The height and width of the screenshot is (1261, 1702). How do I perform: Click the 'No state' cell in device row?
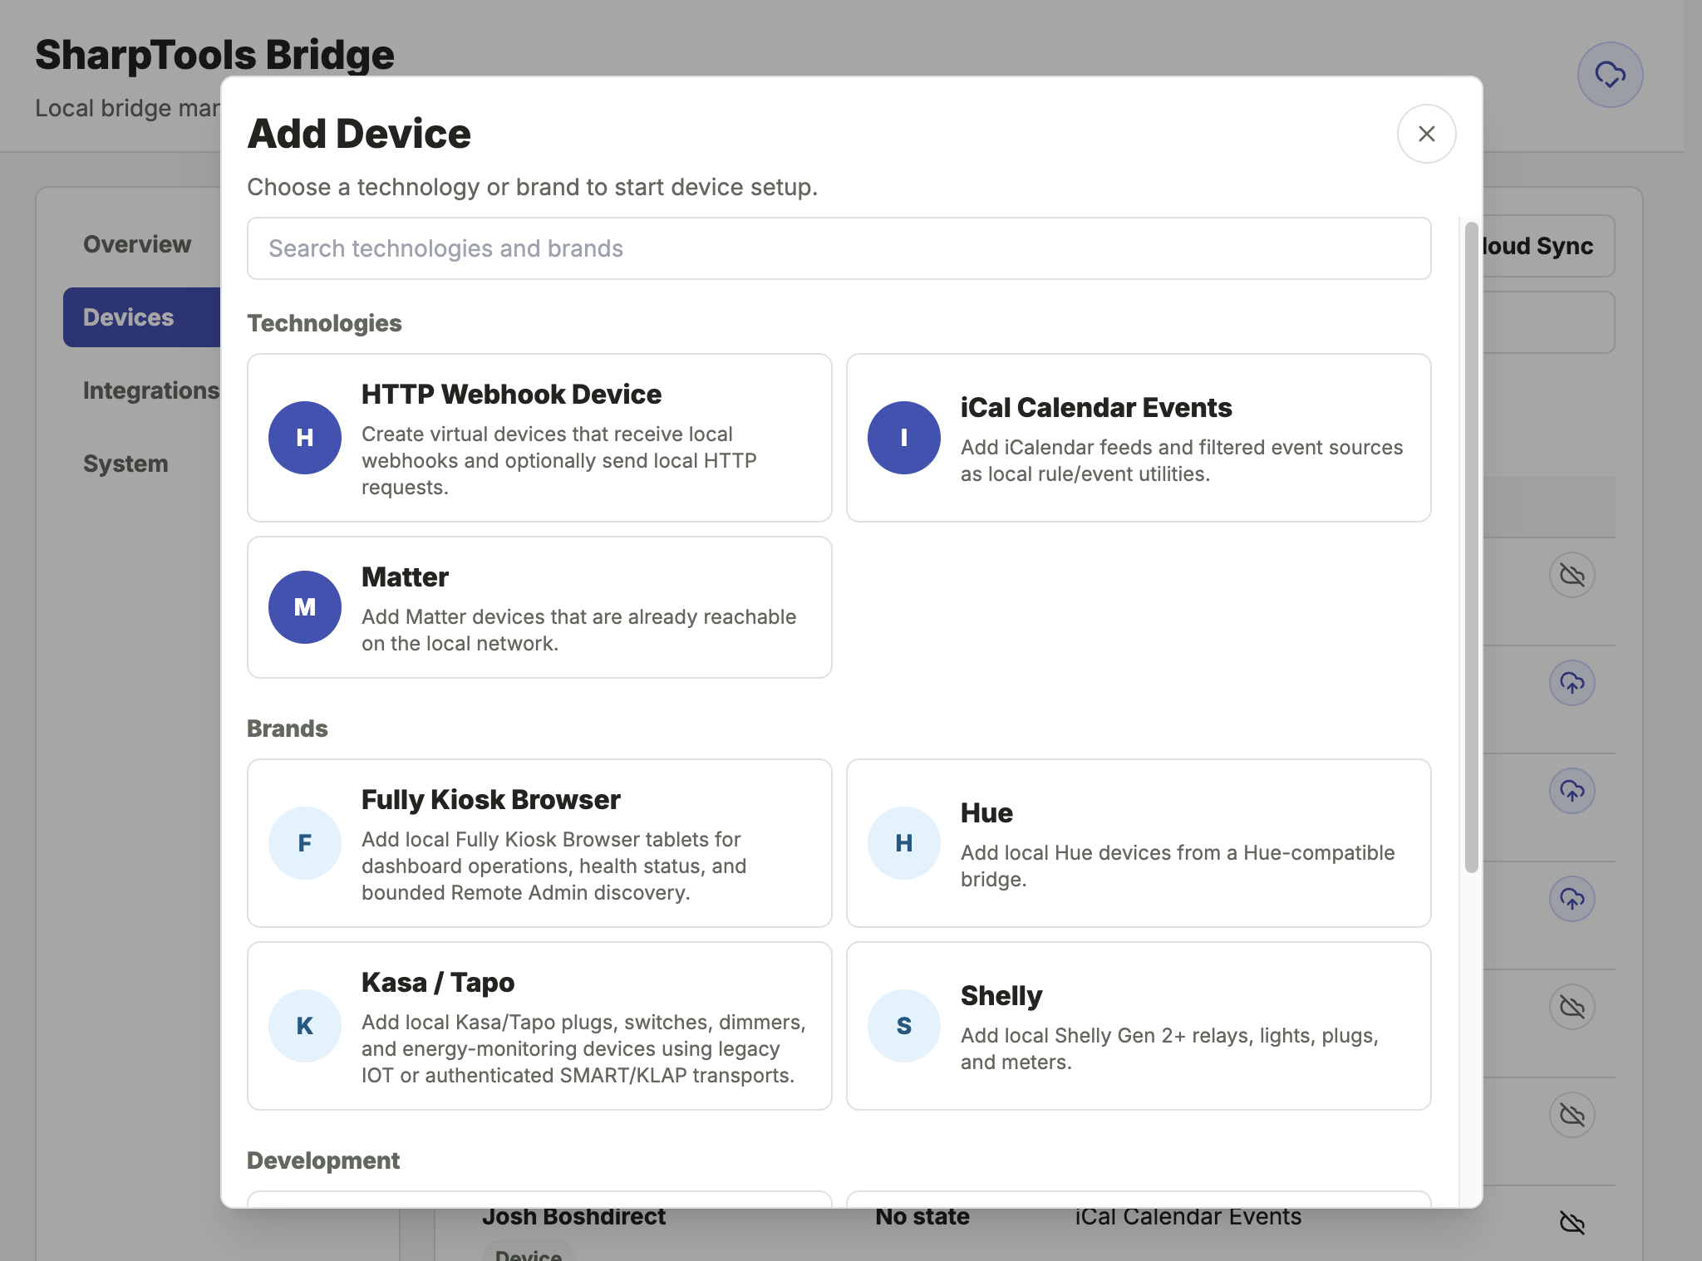922,1216
